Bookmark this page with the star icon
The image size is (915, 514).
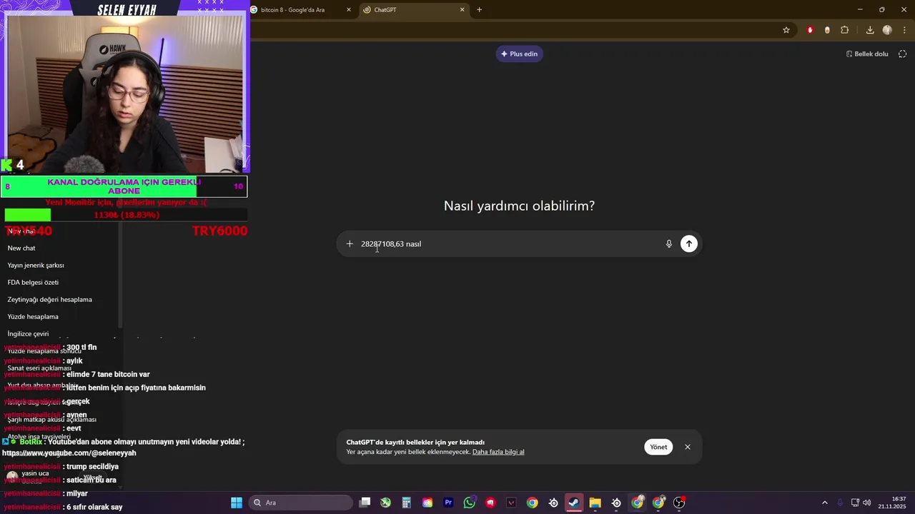(x=786, y=30)
